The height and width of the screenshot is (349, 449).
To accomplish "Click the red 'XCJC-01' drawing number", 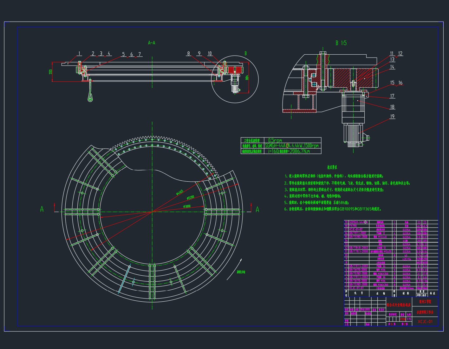I will pos(425,322).
